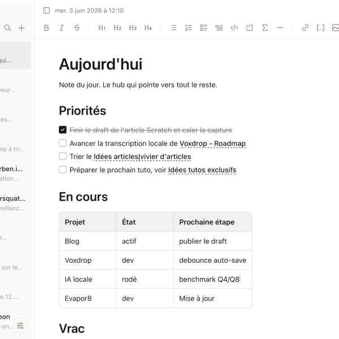Click the 'Aujourd'hui' note title
This screenshot has height=339, width=339.
(101, 64)
